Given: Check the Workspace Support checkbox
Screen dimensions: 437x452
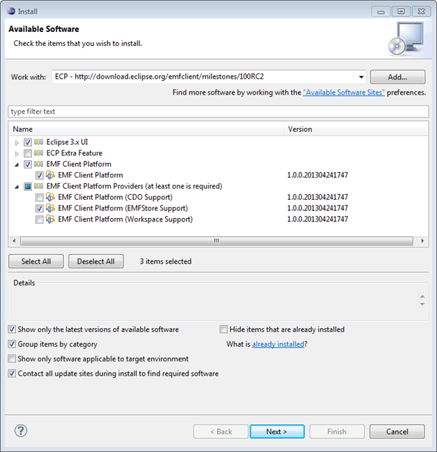Looking at the screenshot, I should tap(39, 219).
